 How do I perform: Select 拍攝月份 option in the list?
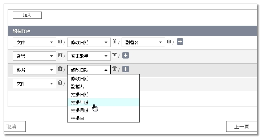pyautogui.click(x=103, y=110)
